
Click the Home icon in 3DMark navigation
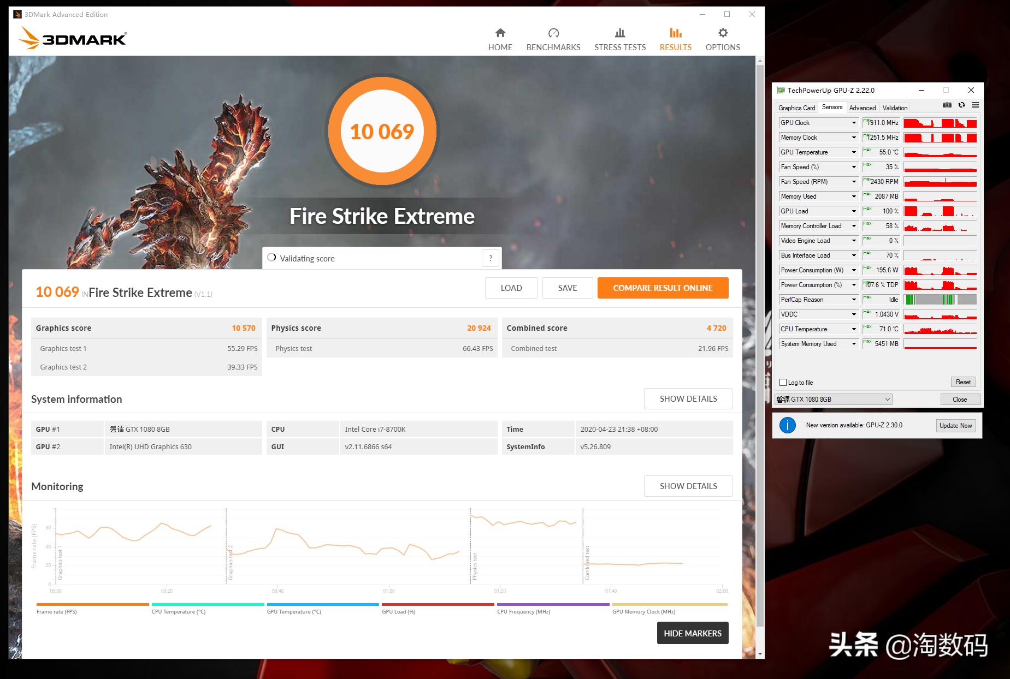coord(500,33)
